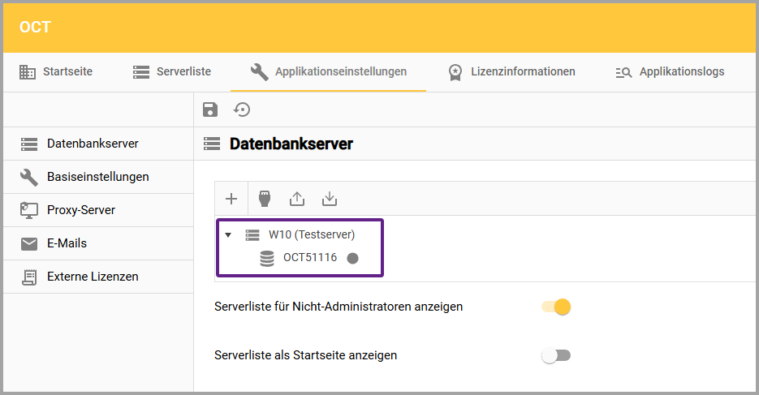
Task: Click the reset/restore history icon
Action: pyautogui.click(x=242, y=110)
